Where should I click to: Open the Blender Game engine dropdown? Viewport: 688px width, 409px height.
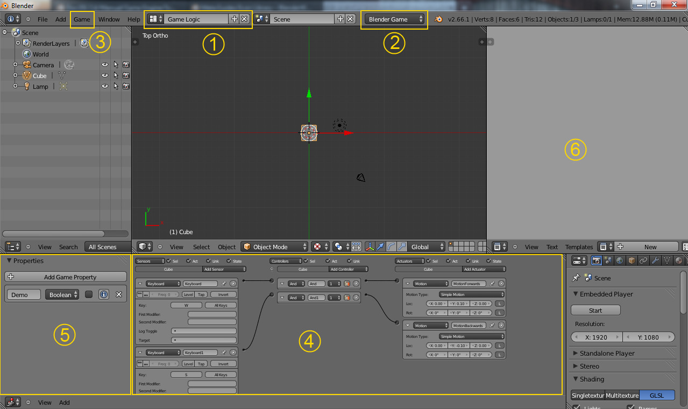(x=395, y=19)
